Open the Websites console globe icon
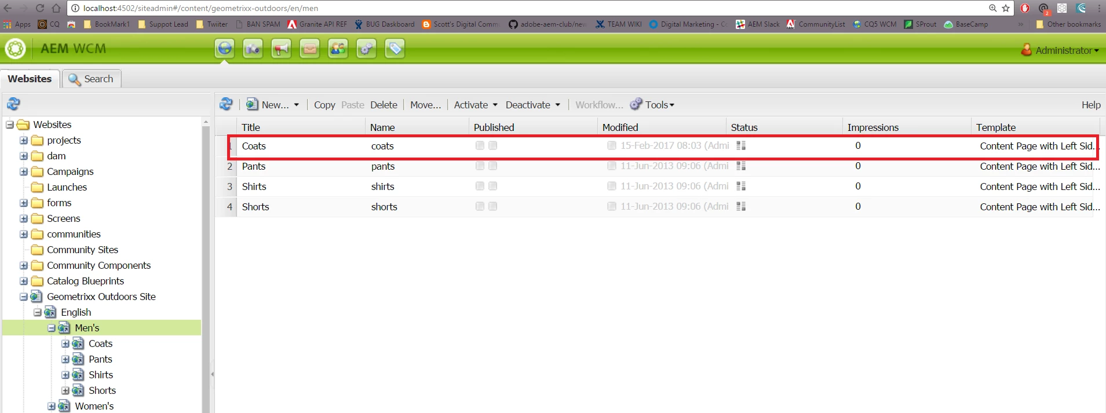The width and height of the screenshot is (1106, 413). (x=225, y=49)
